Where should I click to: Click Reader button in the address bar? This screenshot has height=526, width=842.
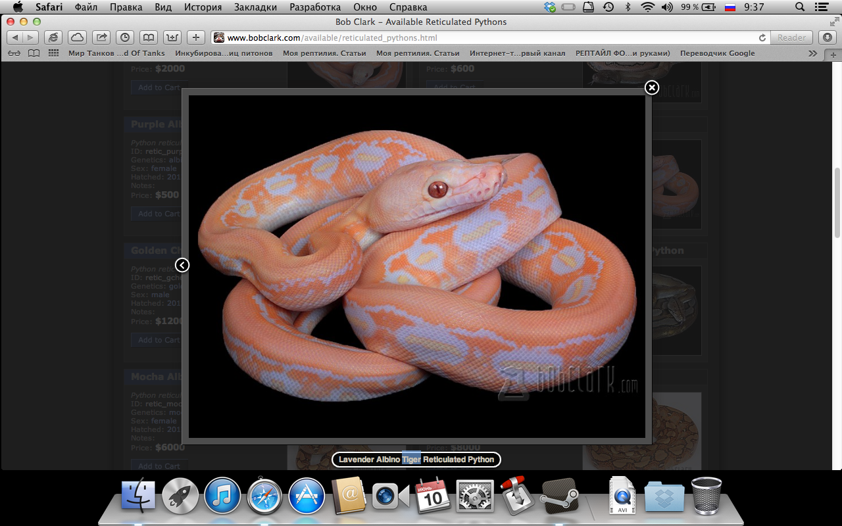tap(791, 37)
